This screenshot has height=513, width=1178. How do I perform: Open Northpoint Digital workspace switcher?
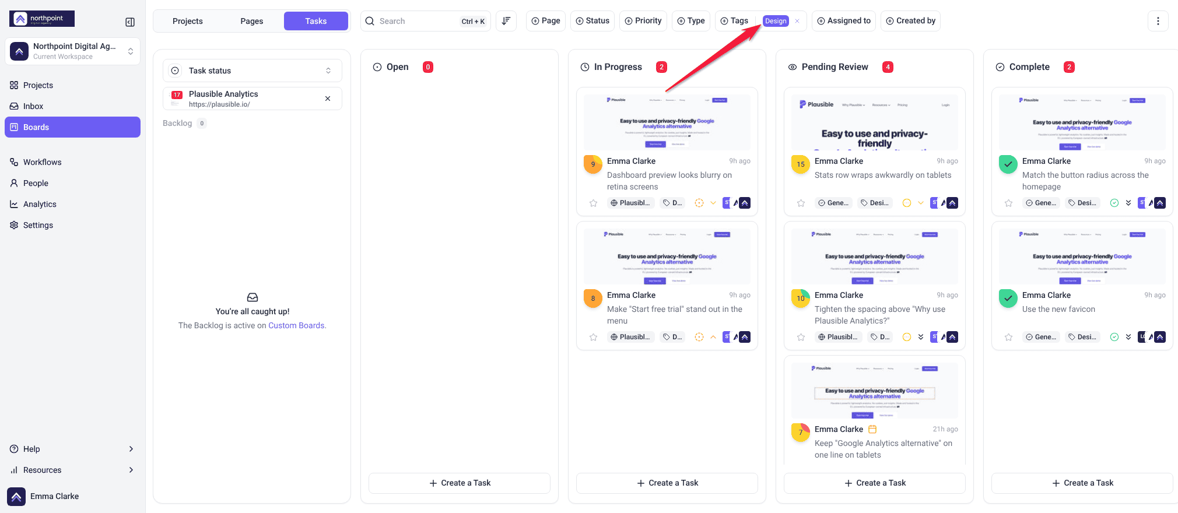[72, 51]
